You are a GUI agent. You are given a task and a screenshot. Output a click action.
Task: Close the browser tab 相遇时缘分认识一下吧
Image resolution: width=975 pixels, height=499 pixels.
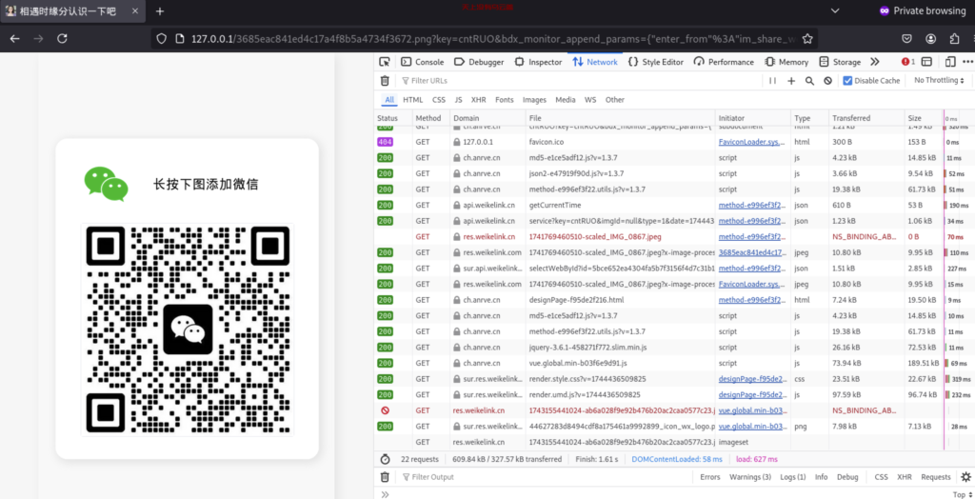pos(135,11)
